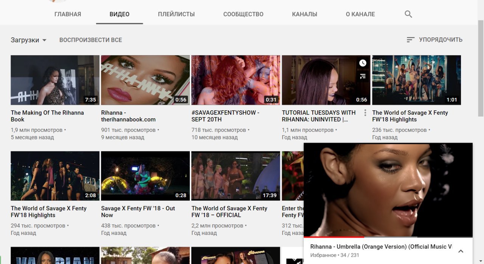Click The World of Savage X Fenty FW'18 Highlights 294 тыс. title

click(49, 212)
